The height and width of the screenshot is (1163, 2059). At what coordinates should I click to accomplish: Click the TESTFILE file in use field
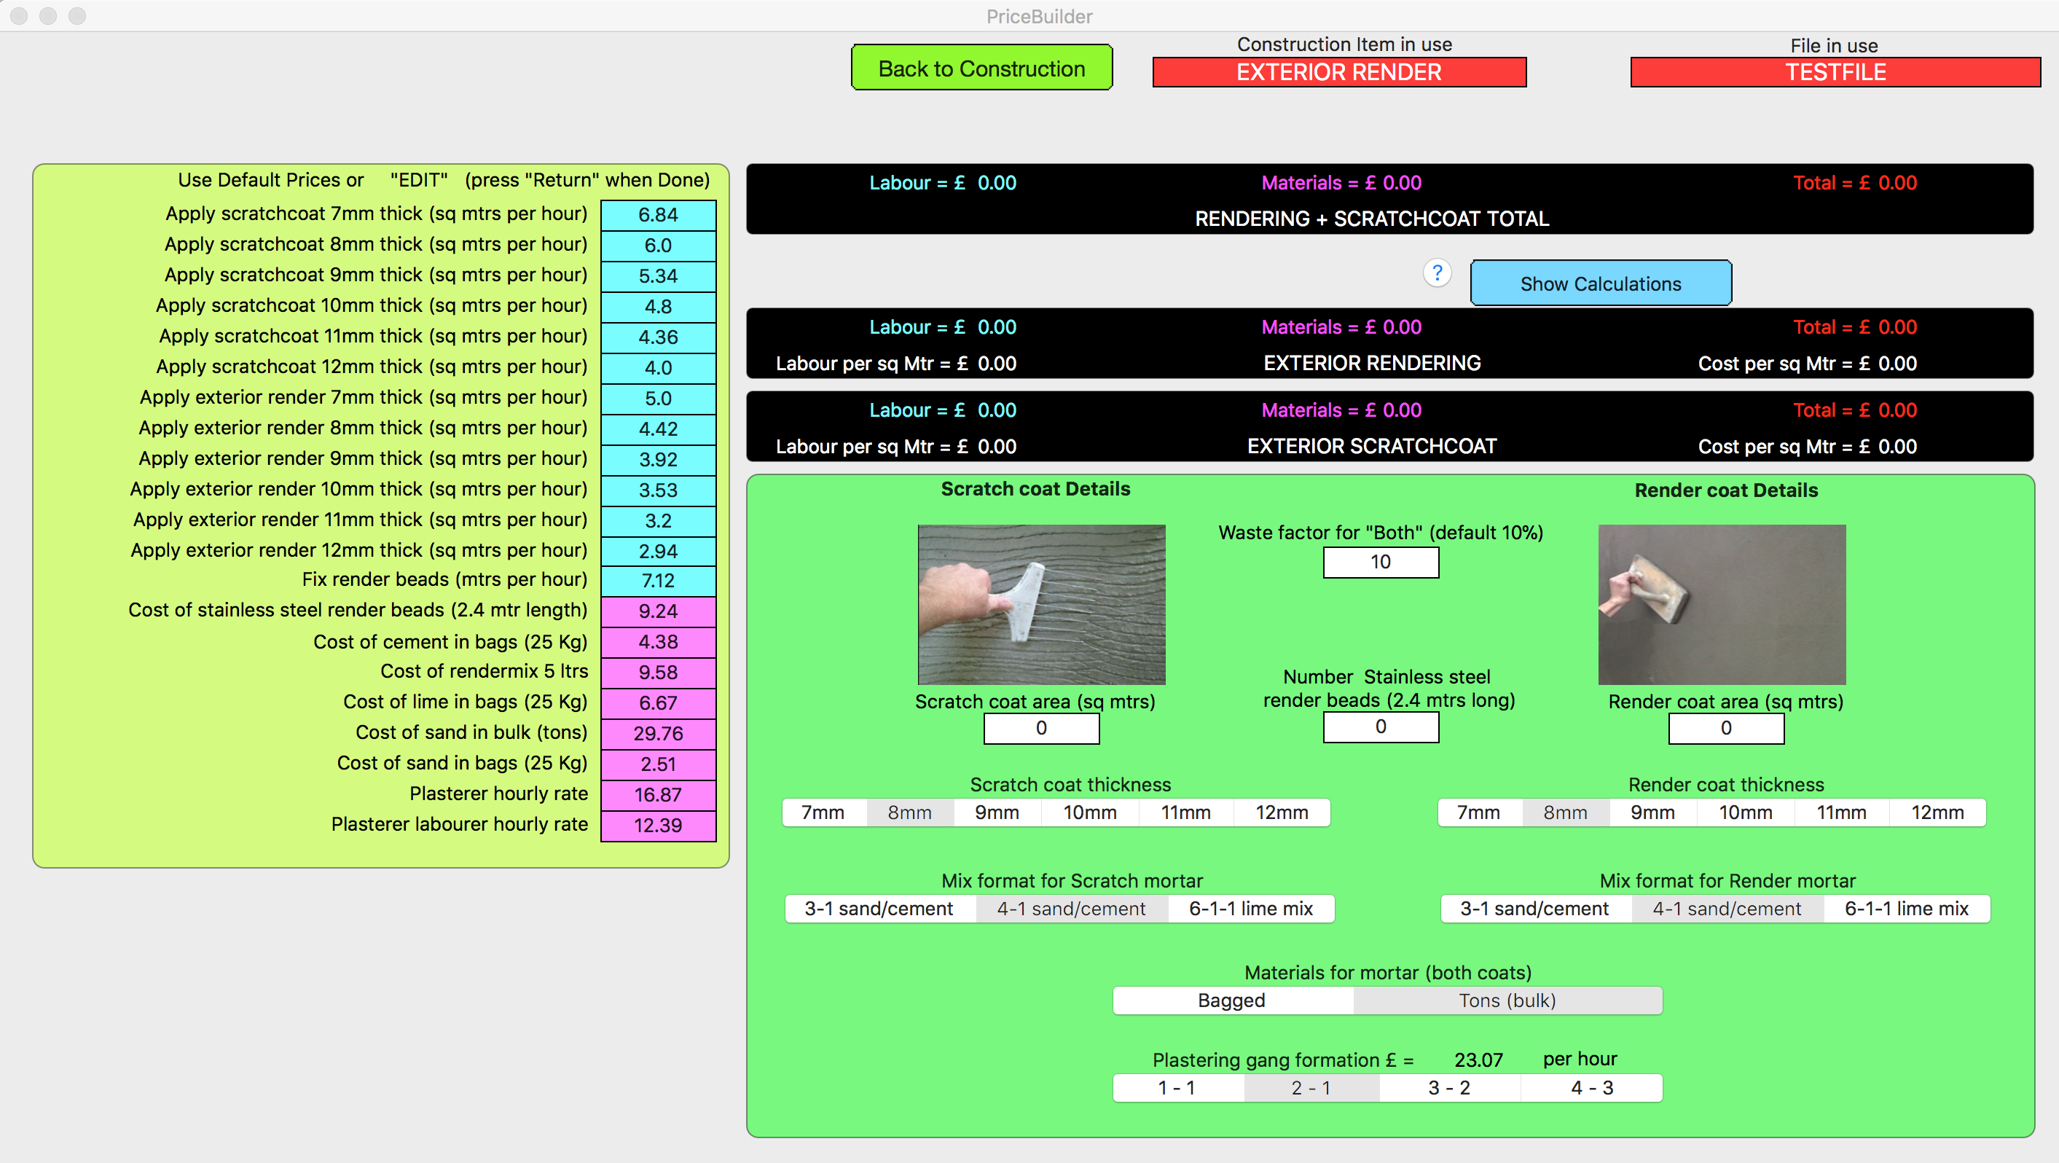[x=1835, y=72]
